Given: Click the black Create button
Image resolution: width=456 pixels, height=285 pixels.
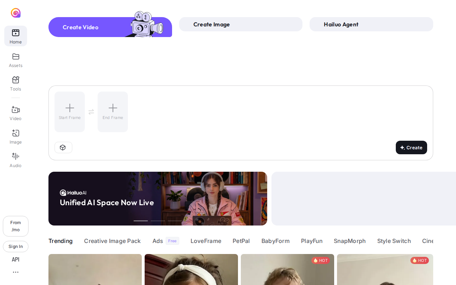Looking at the screenshot, I should [x=411, y=147].
